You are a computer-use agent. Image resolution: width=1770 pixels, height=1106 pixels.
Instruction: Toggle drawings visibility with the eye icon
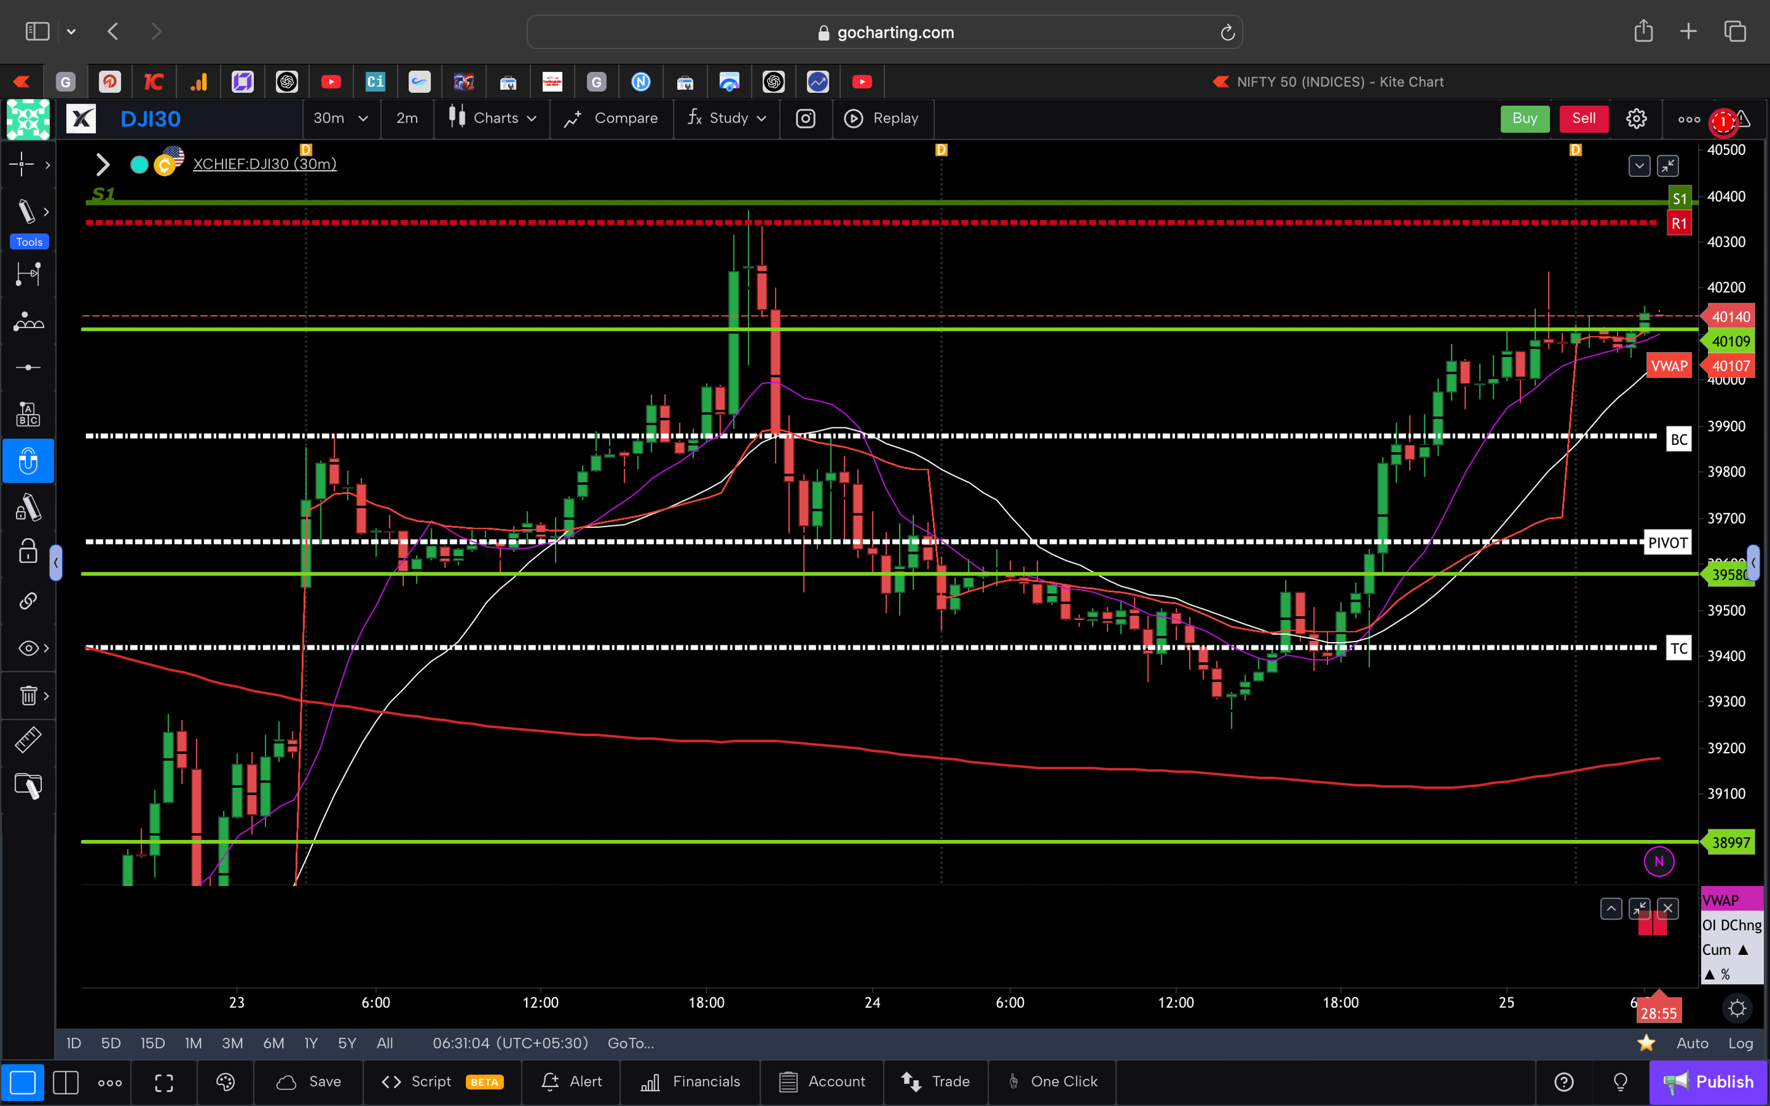(x=27, y=647)
